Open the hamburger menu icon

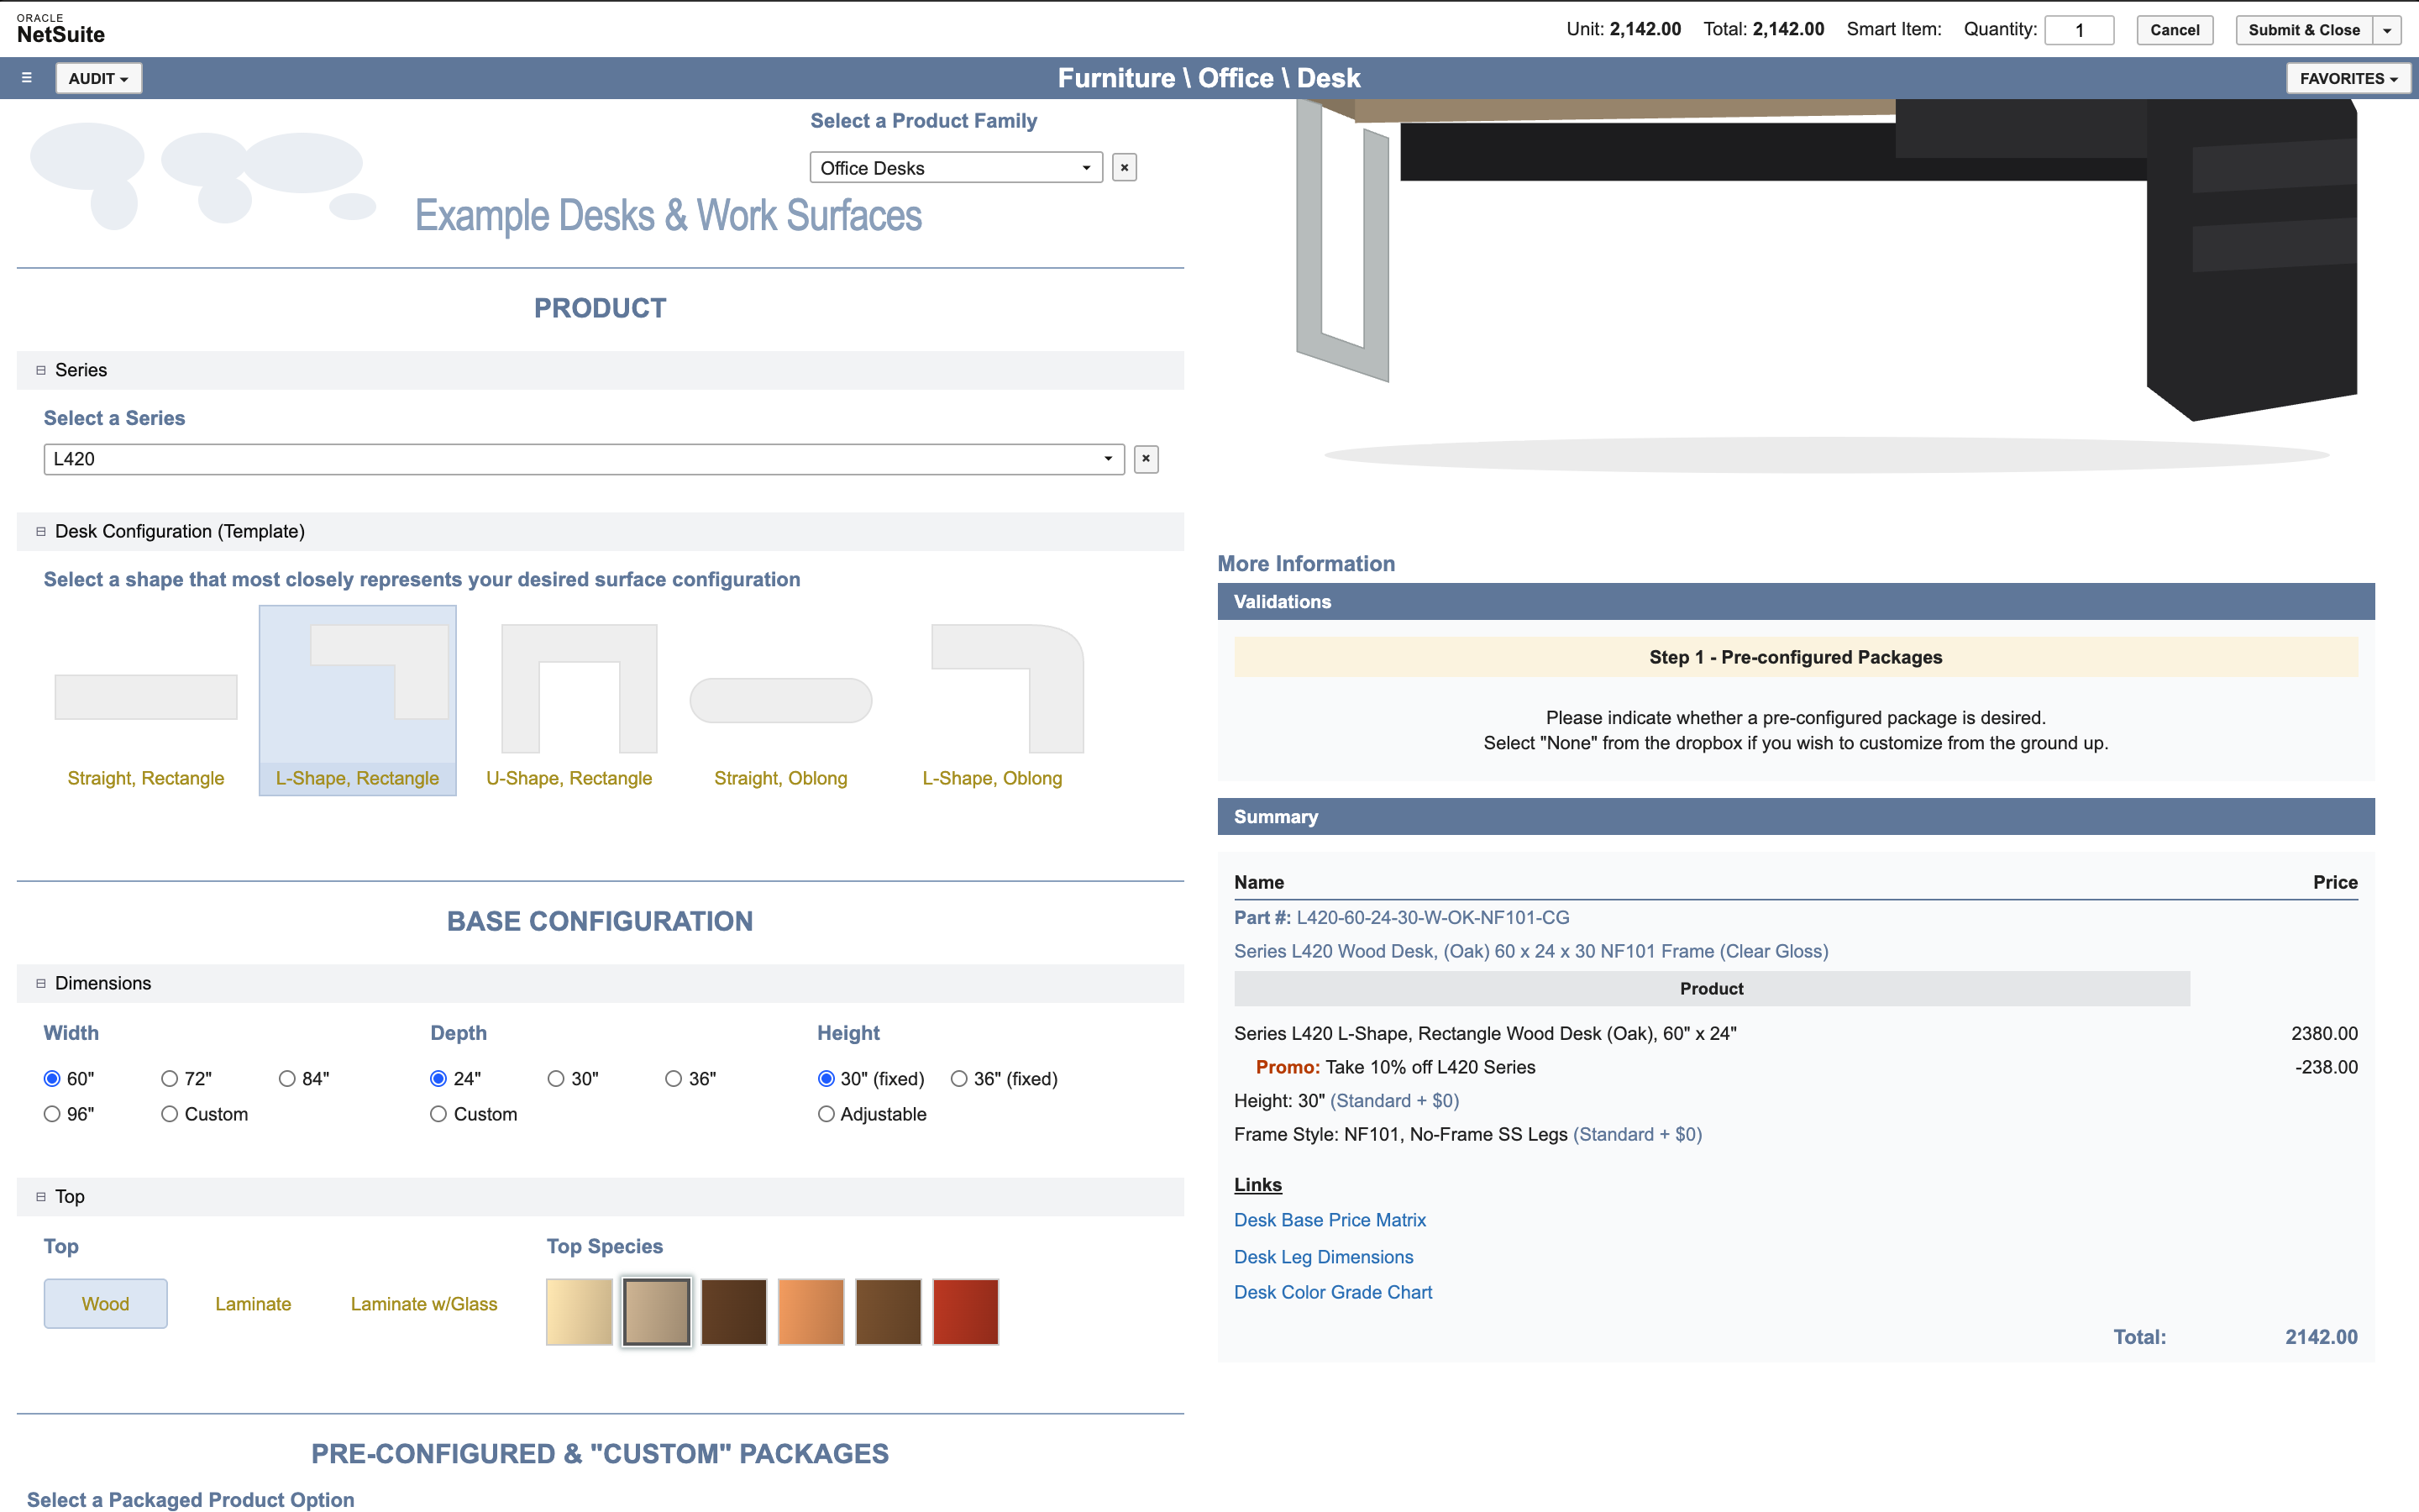(27, 78)
